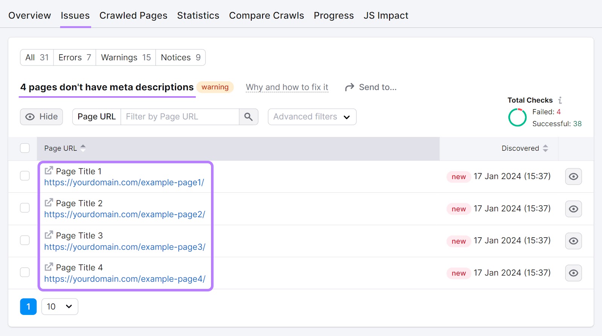Viewport: 602px width, 336px height.
Task: Filter by Warnings 15
Action: coord(126,58)
